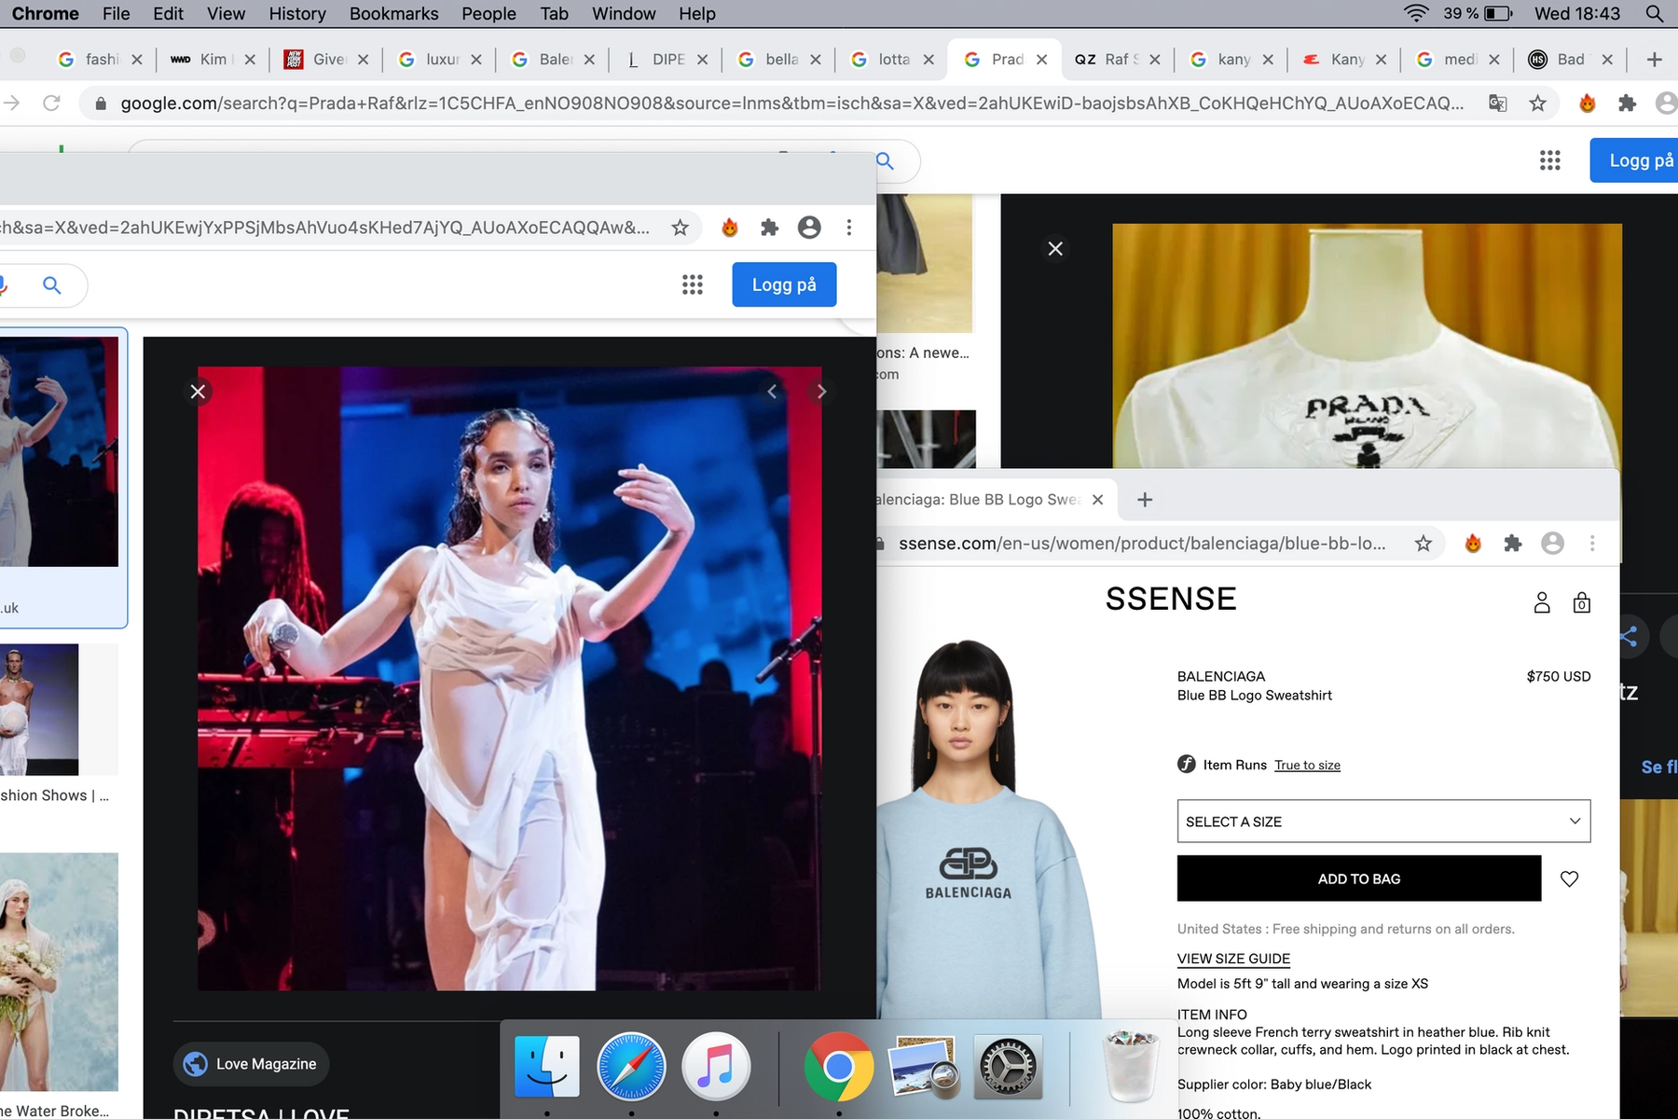Open the Finder icon in the Dock
Viewport: 1678px width, 1119px height.
click(x=547, y=1066)
